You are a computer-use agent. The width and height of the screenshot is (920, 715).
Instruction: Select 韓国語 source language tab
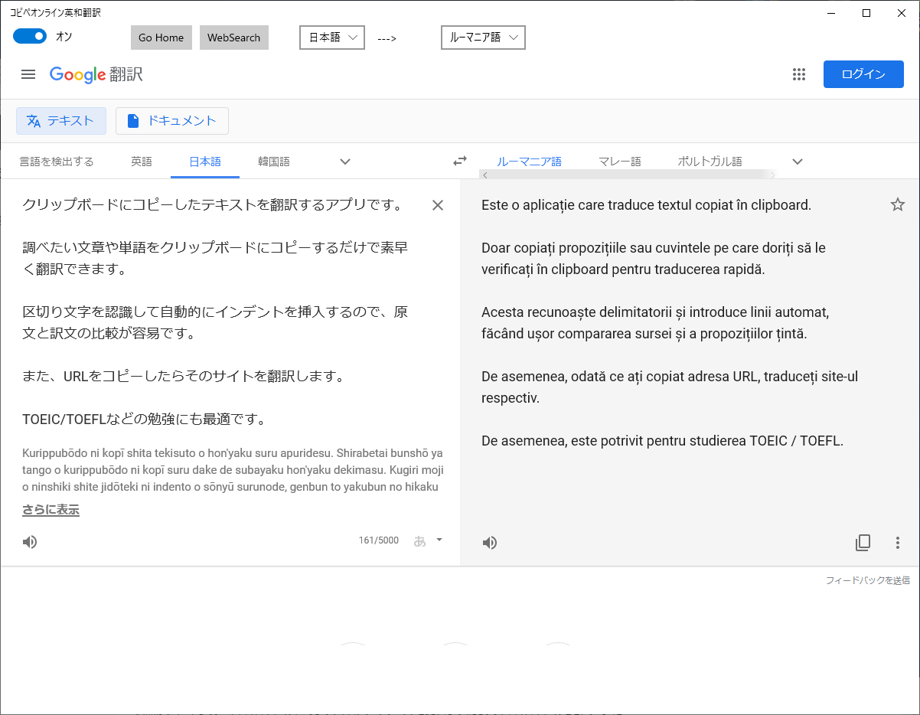(x=274, y=162)
